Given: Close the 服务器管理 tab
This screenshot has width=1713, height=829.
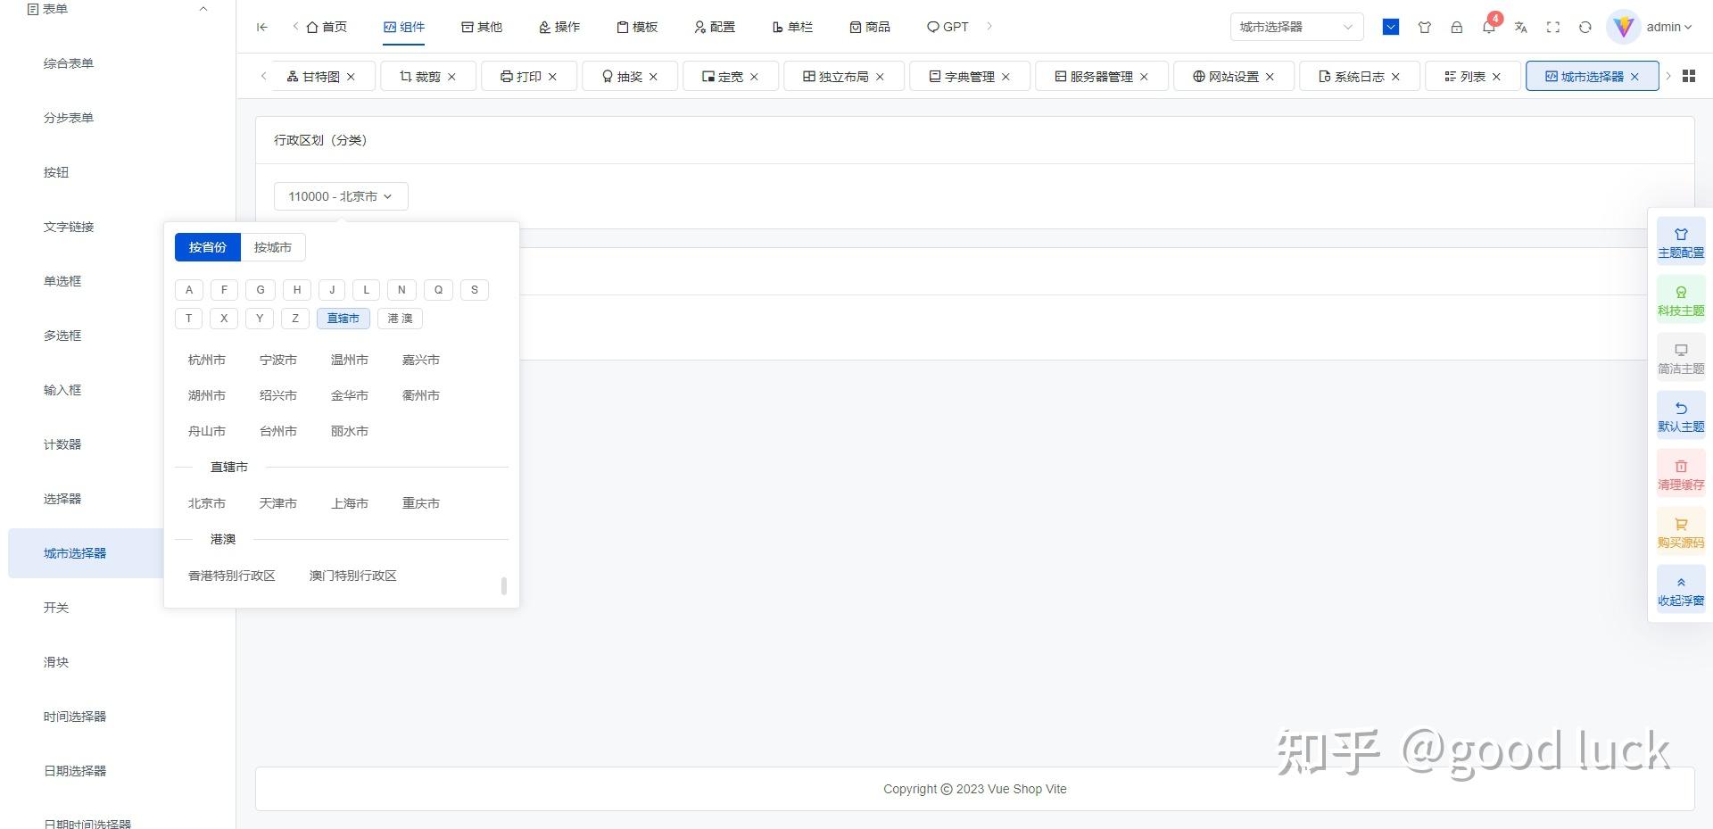Looking at the screenshot, I should click(x=1144, y=77).
